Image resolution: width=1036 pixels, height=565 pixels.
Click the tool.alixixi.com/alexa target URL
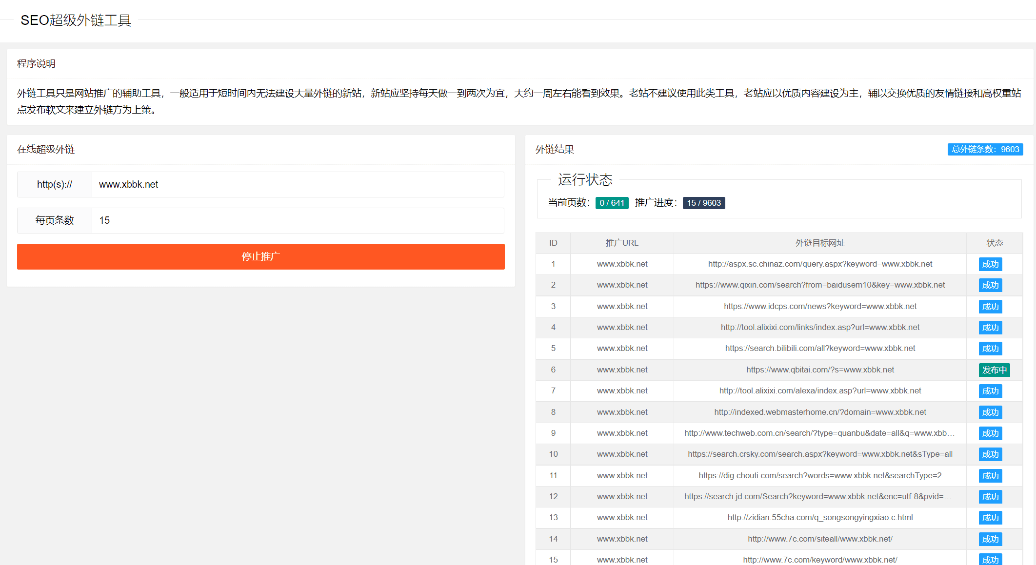click(x=820, y=390)
